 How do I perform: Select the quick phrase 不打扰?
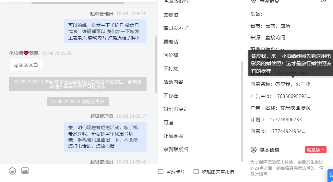pyautogui.click(x=171, y=69)
